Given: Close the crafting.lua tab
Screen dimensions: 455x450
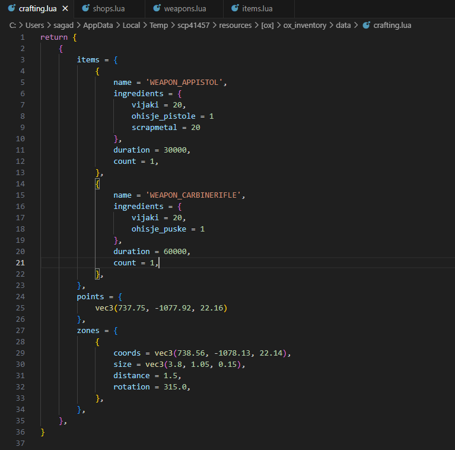Looking at the screenshot, I should (65, 8).
